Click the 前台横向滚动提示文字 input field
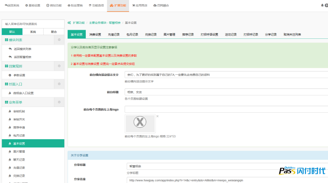Image resolution: width=328 pixels, height=183 pixels. pos(227,74)
